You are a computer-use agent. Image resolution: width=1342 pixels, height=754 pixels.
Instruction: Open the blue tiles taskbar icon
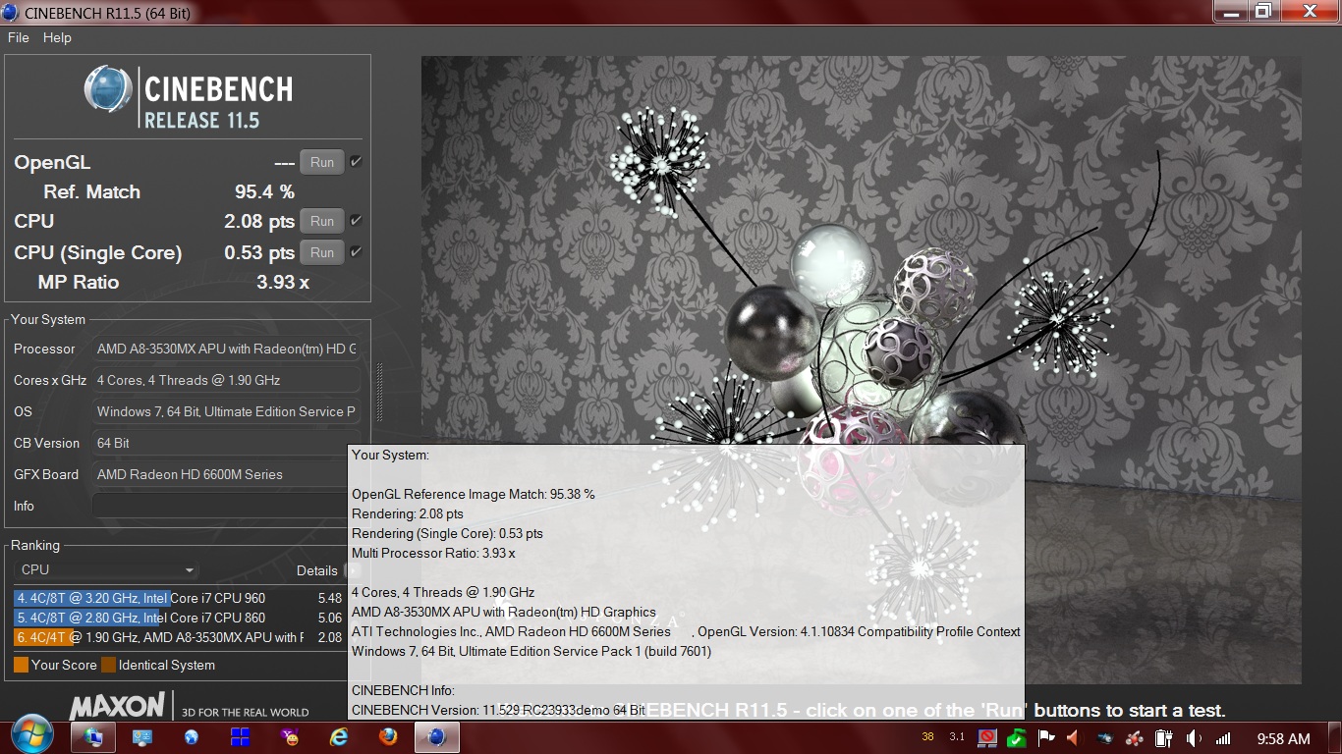coord(241,736)
